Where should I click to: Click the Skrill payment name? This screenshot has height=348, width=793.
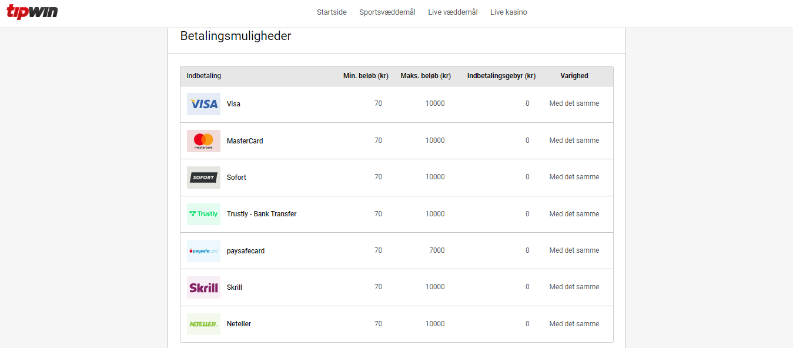click(235, 287)
